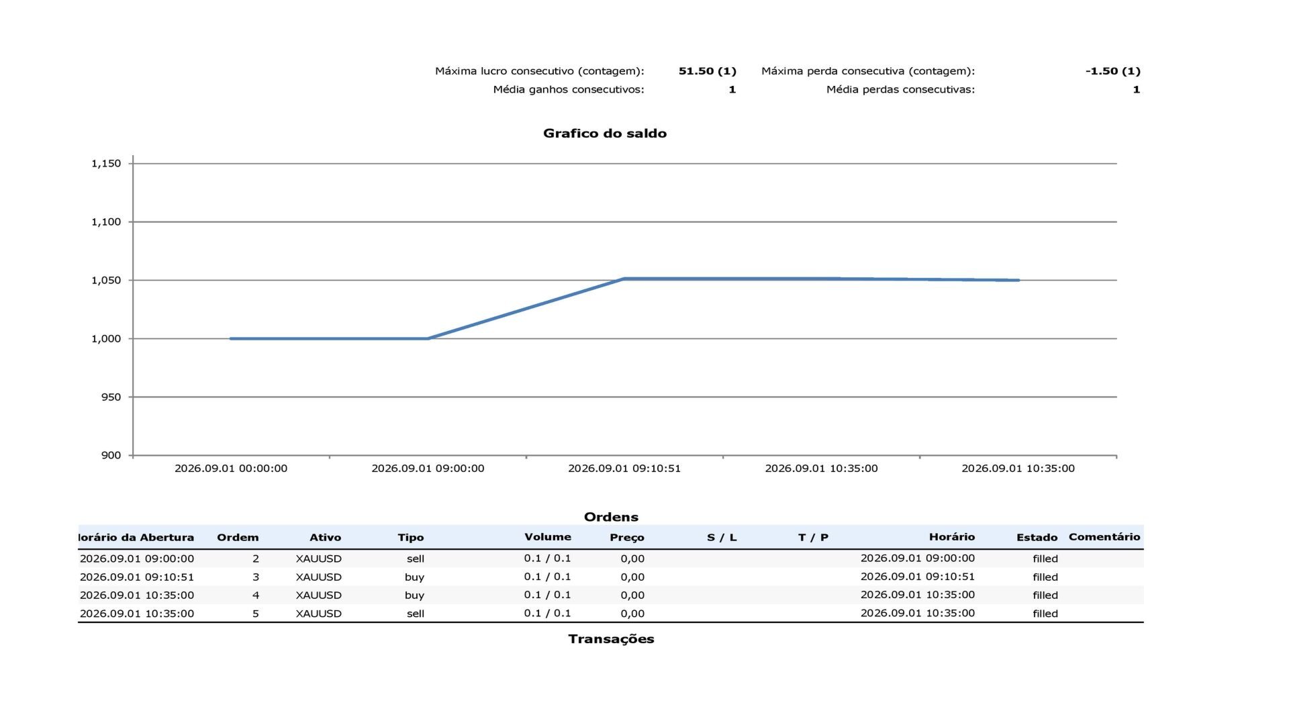
Task: Click the 51.50 (1) max consecutive profit value
Action: (708, 70)
